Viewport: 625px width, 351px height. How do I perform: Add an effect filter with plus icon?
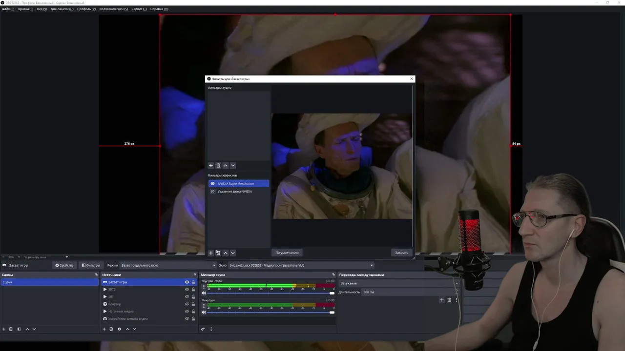point(211,253)
